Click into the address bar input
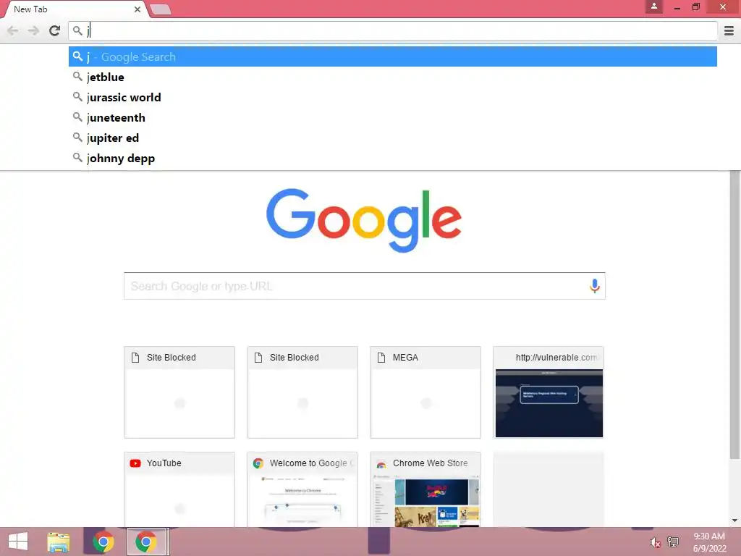The width and height of the screenshot is (741, 556). pos(393,30)
